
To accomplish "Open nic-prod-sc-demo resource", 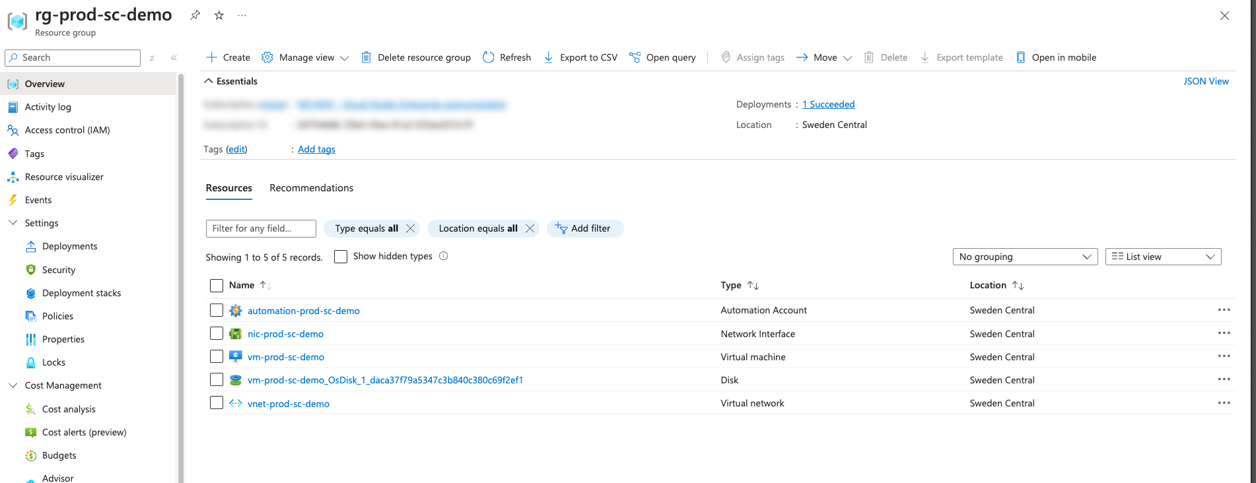I will [285, 334].
